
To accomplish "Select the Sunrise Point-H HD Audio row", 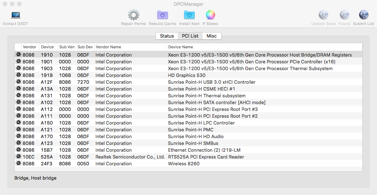I will 195,136.
